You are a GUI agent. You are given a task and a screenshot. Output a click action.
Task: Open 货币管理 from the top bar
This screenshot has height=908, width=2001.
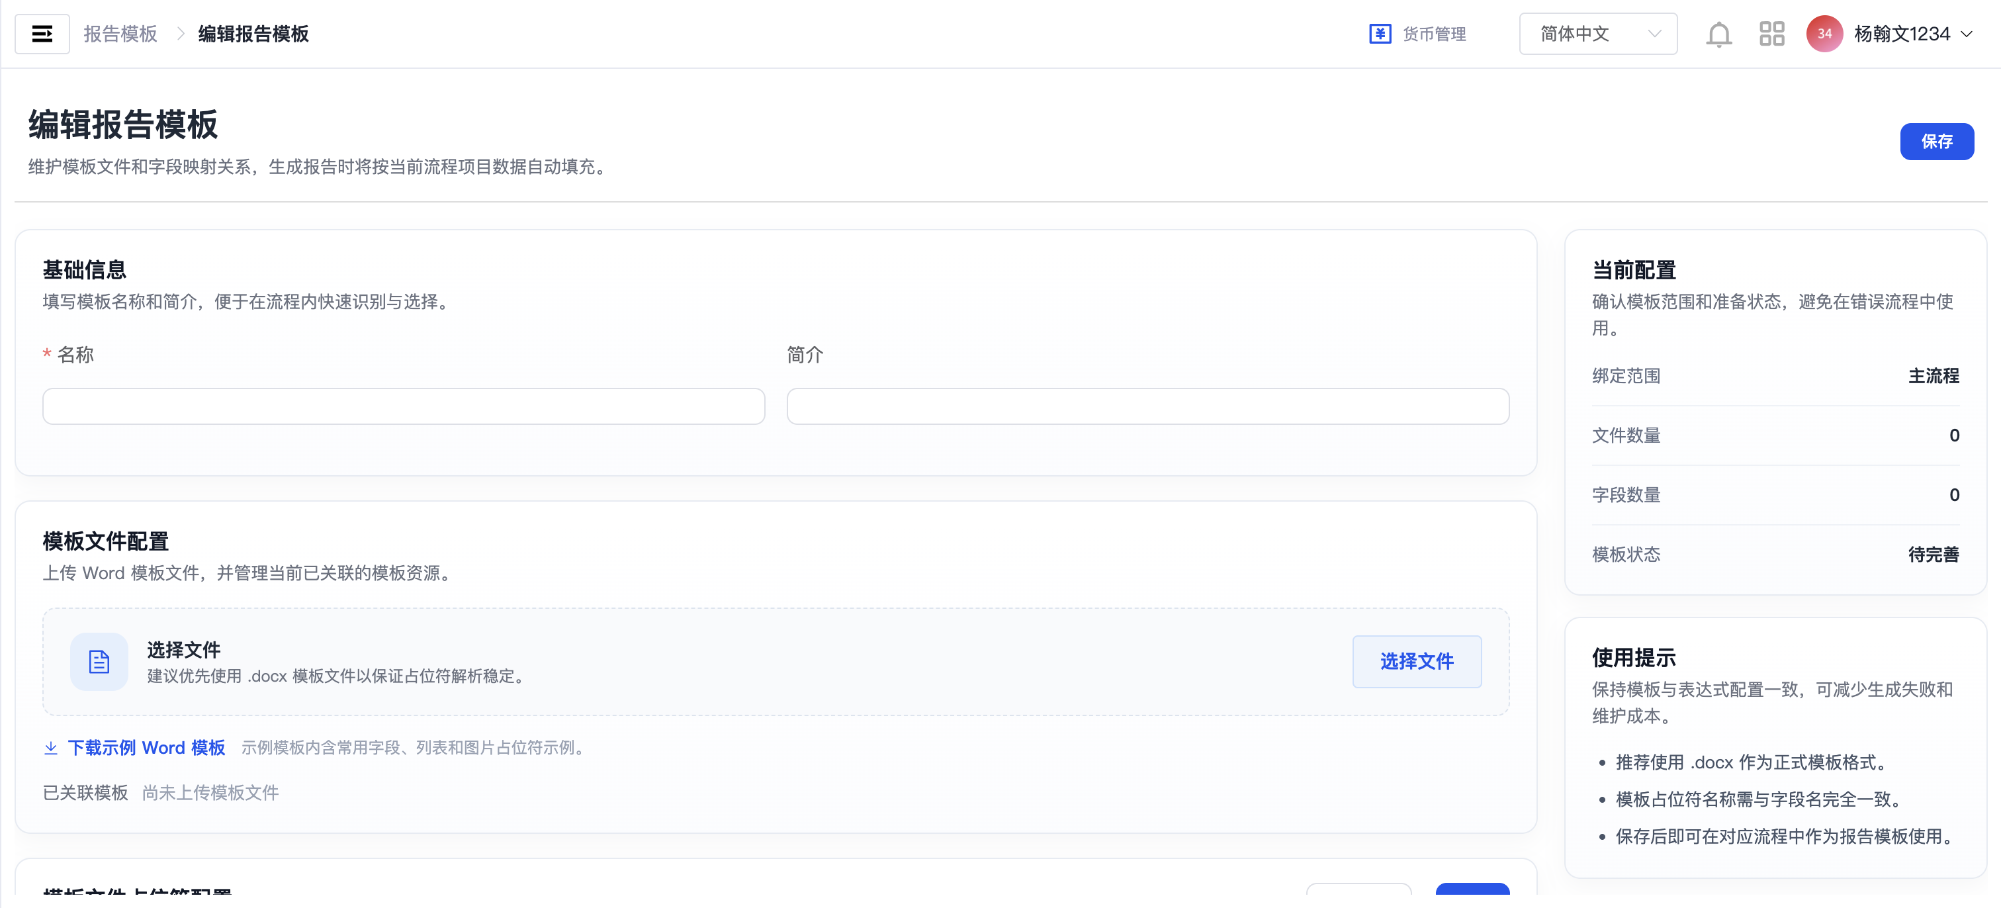point(1434,34)
